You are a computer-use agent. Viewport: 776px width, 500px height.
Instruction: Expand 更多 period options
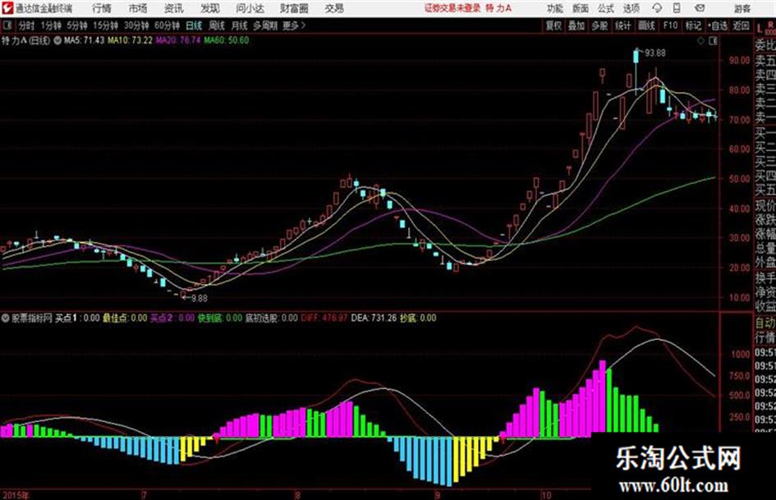click(x=294, y=25)
